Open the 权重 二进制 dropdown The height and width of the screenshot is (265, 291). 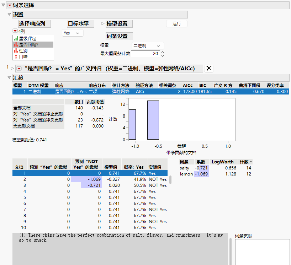[x=148, y=46]
